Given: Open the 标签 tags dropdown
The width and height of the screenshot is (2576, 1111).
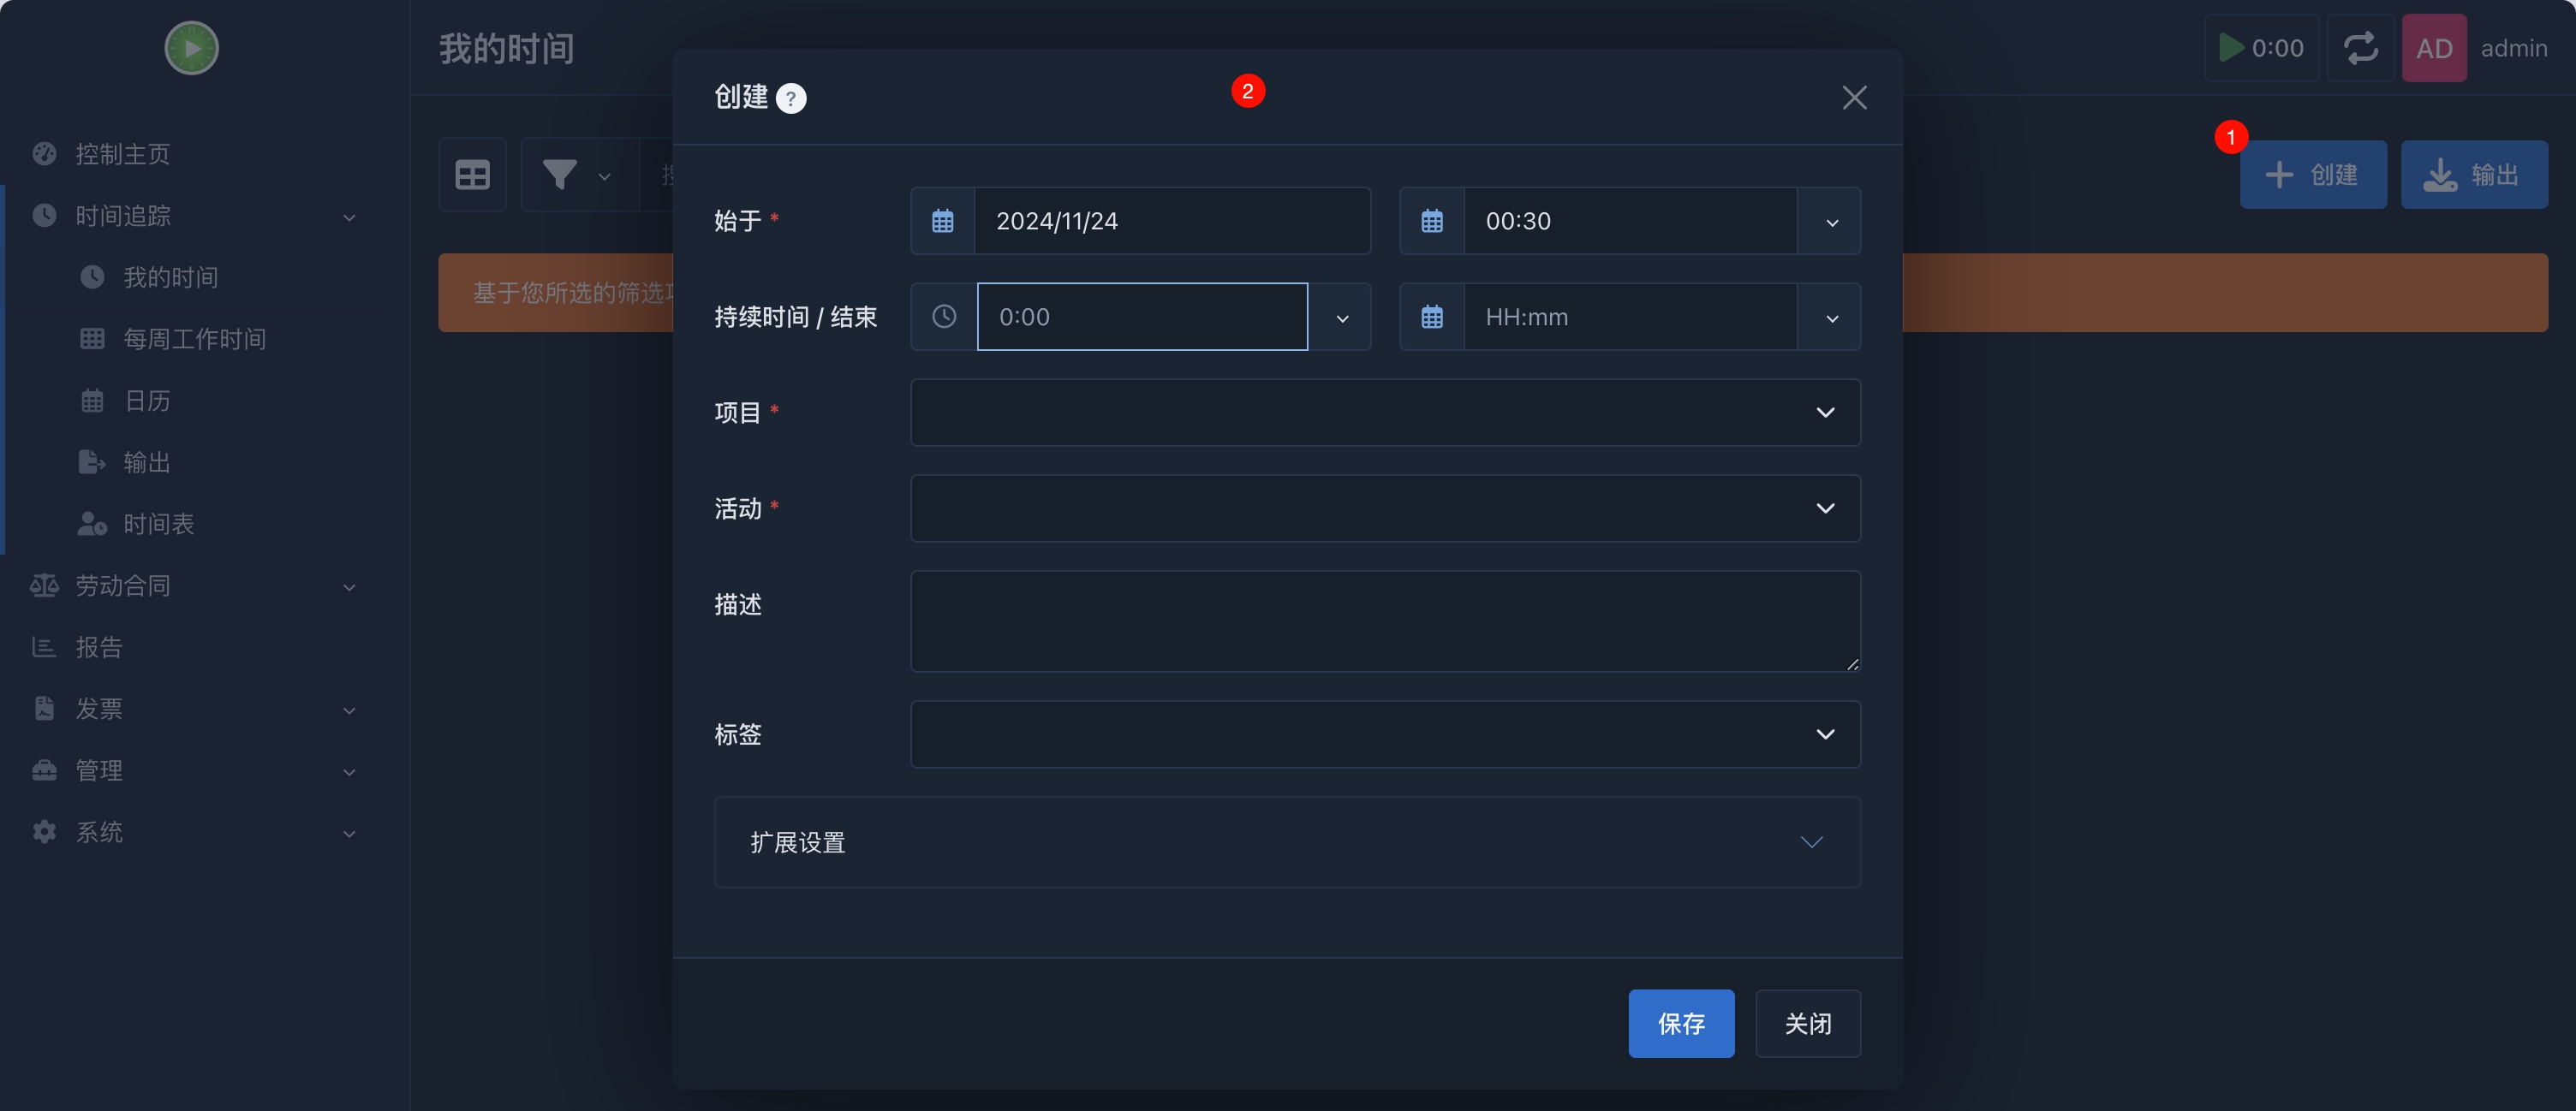Looking at the screenshot, I should coord(1385,734).
